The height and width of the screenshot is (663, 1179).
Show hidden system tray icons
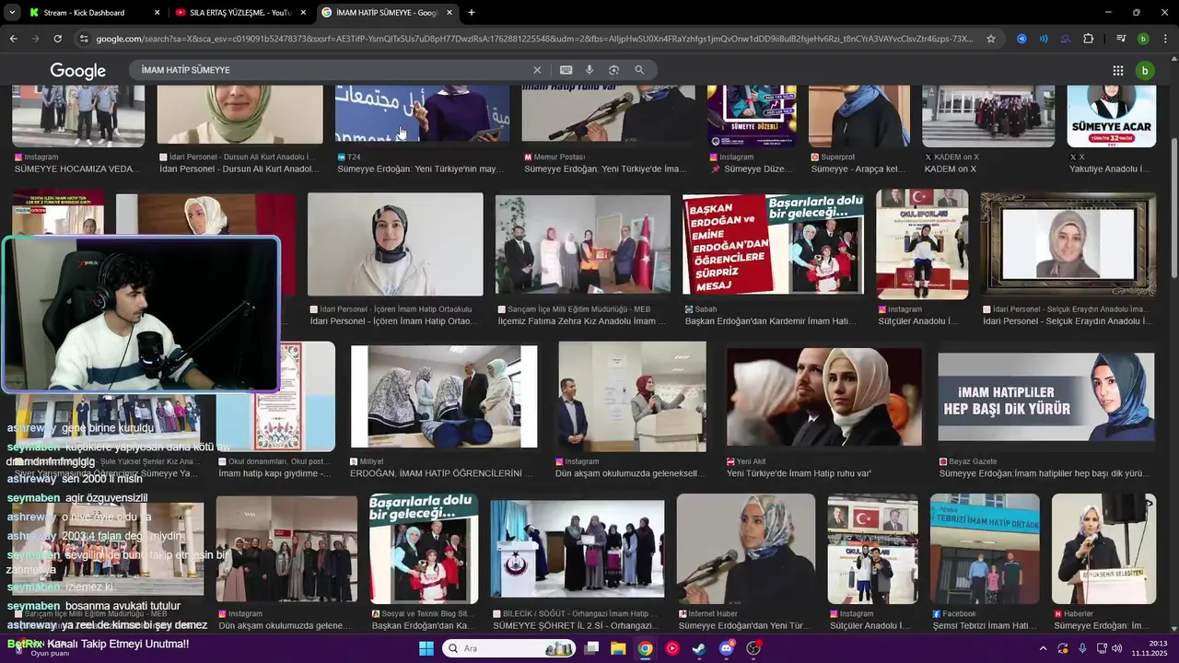pyautogui.click(x=1043, y=648)
